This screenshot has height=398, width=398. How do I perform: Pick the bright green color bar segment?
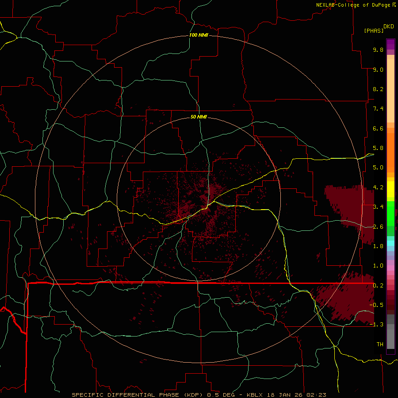pyautogui.click(x=390, y=214)
